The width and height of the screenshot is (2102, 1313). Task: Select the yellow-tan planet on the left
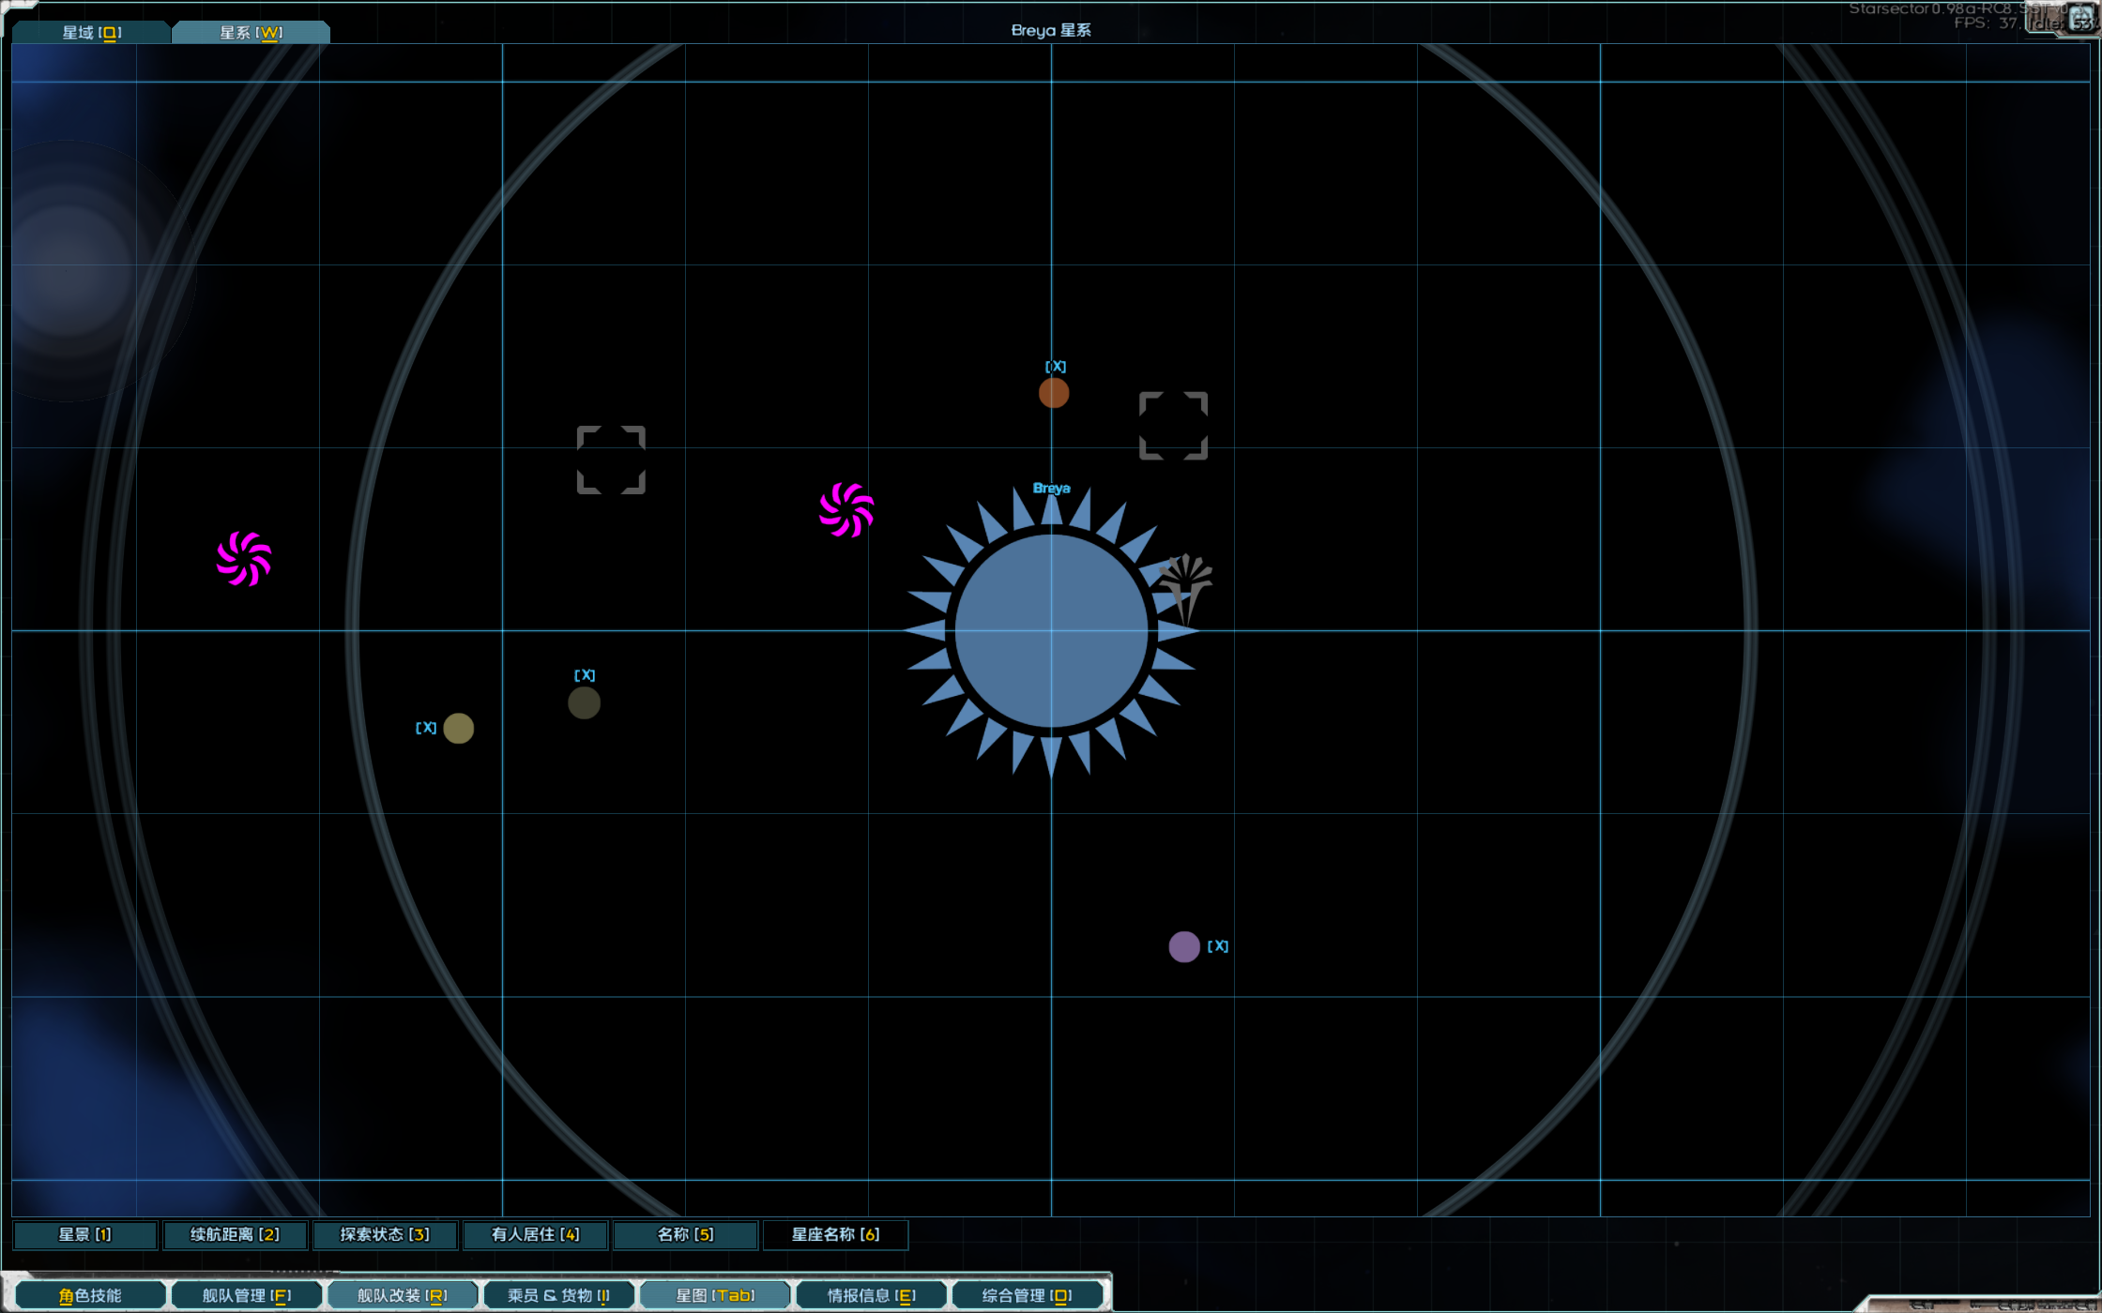458,728
